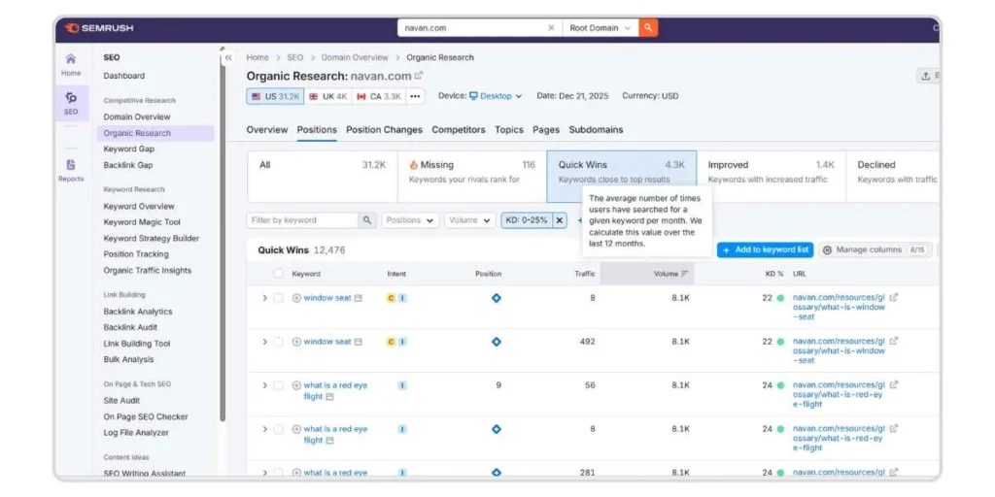995x497 pixels.
Task: Switch to the CA 3.3K database
Action: pos(379,96)
